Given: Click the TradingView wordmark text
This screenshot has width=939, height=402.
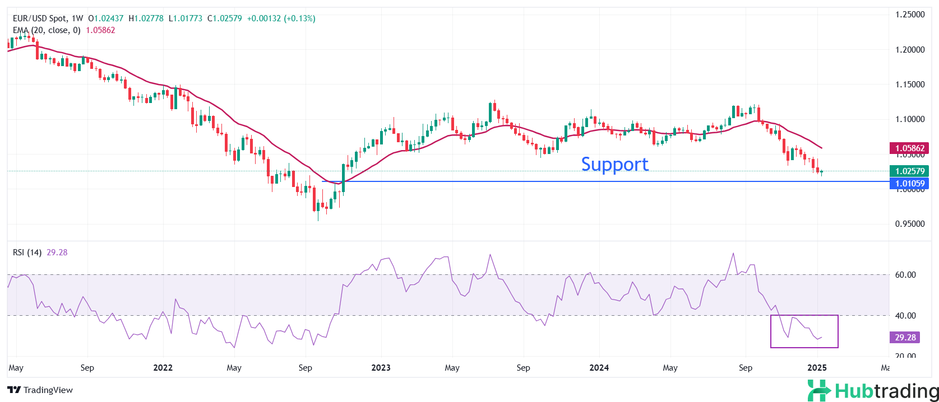Looking at the screenshot, I should 48,390.
